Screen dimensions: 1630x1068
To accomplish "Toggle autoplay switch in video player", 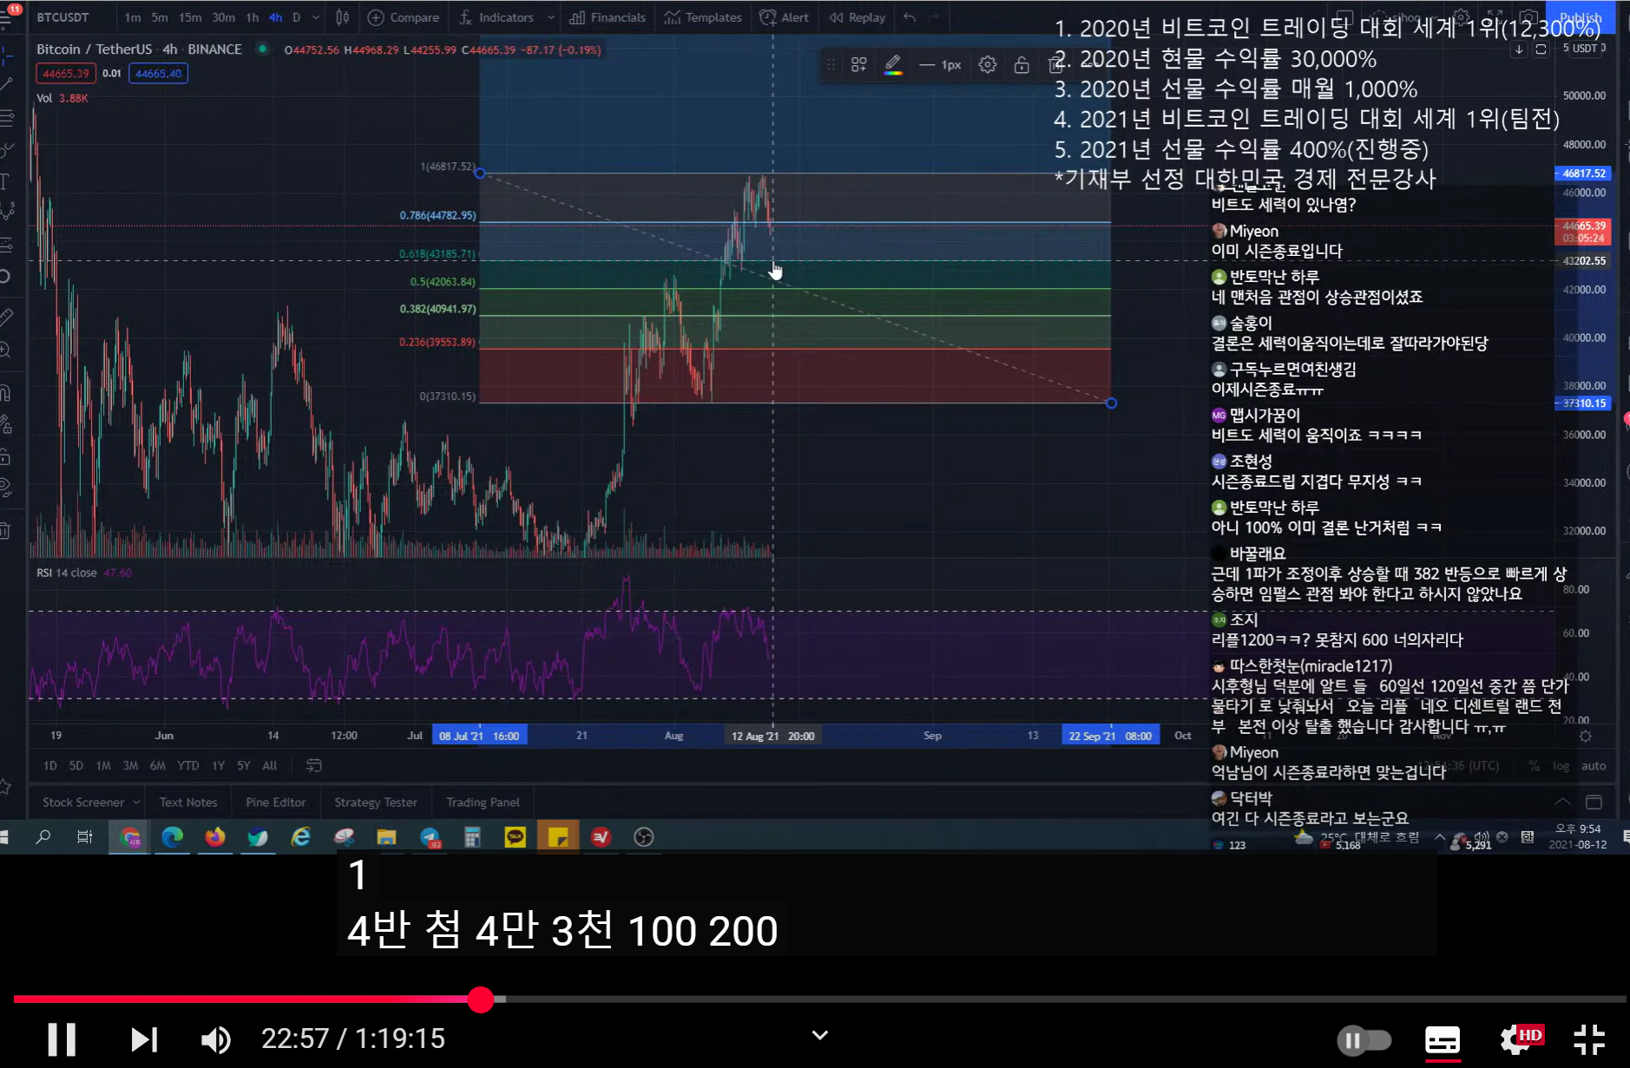I will pyautogui.click(x=1364, y=1039).
